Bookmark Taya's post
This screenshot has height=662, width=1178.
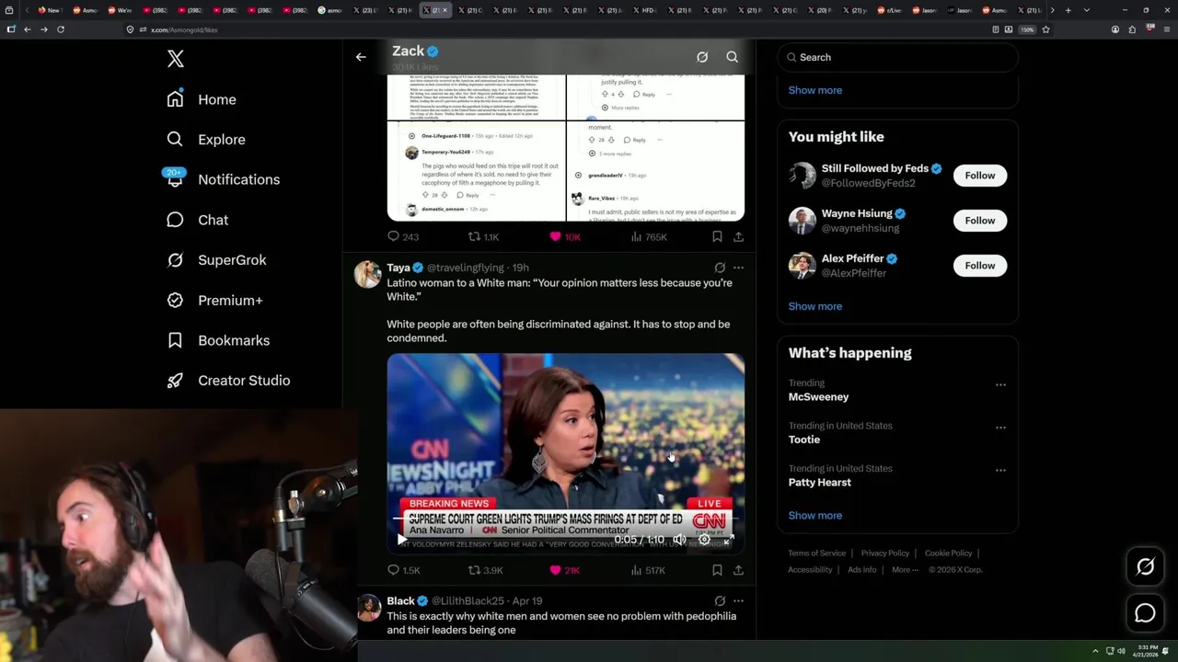(x=717, y=570)
